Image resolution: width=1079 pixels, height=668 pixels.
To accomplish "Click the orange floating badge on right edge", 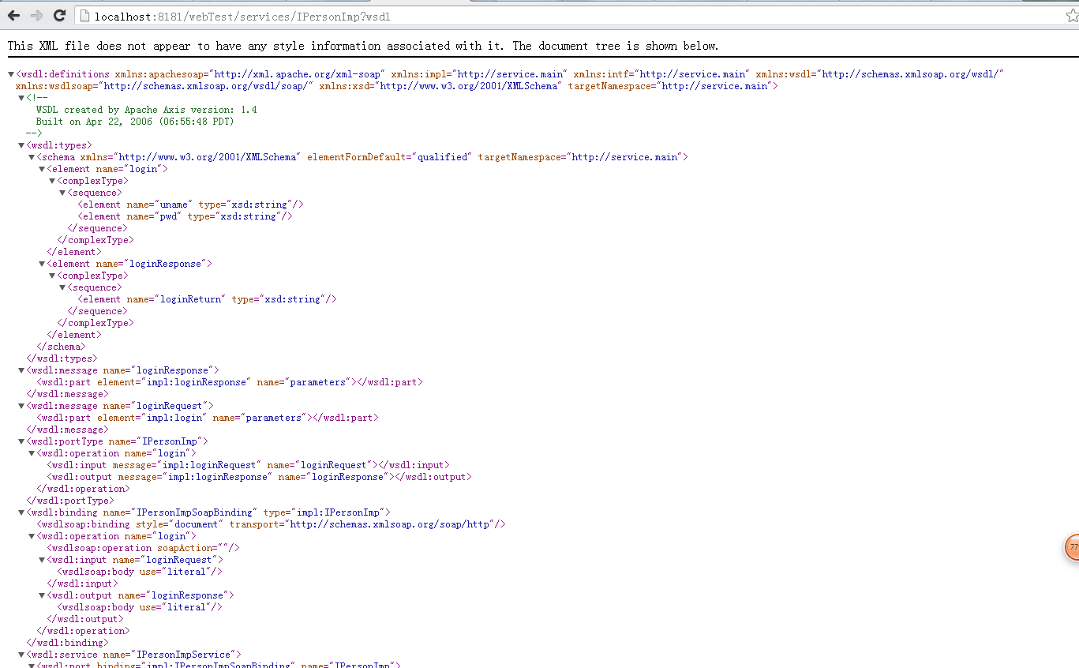I will click(1071, 546).
